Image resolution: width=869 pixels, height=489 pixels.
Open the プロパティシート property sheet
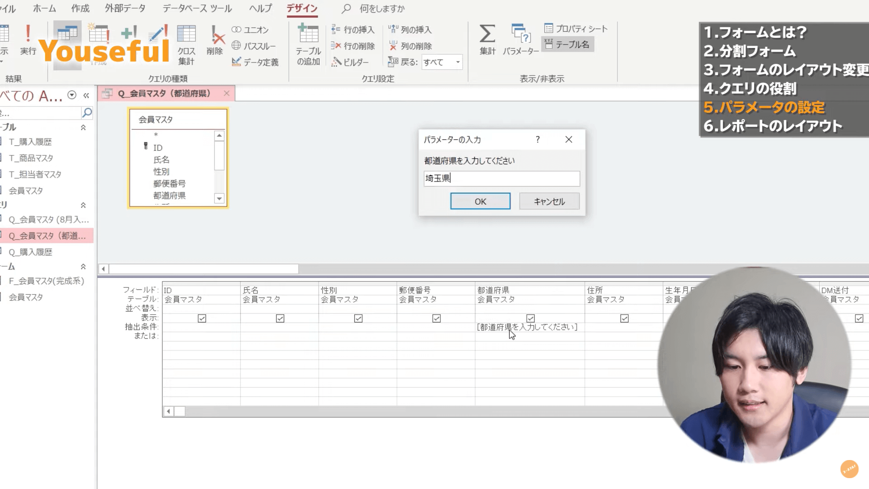click(576, 29)
